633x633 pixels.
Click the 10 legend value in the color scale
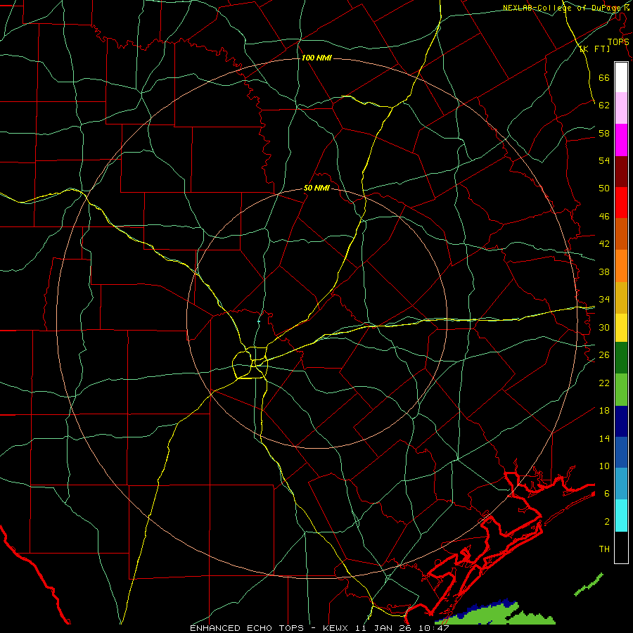[x=604, y=466]
